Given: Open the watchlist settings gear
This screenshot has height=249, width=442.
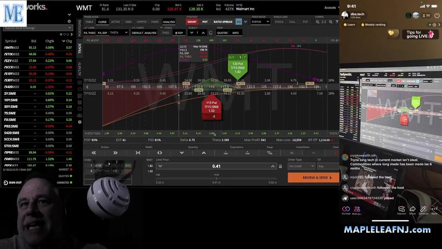Looking at the screenshot, I should point(69,21).
